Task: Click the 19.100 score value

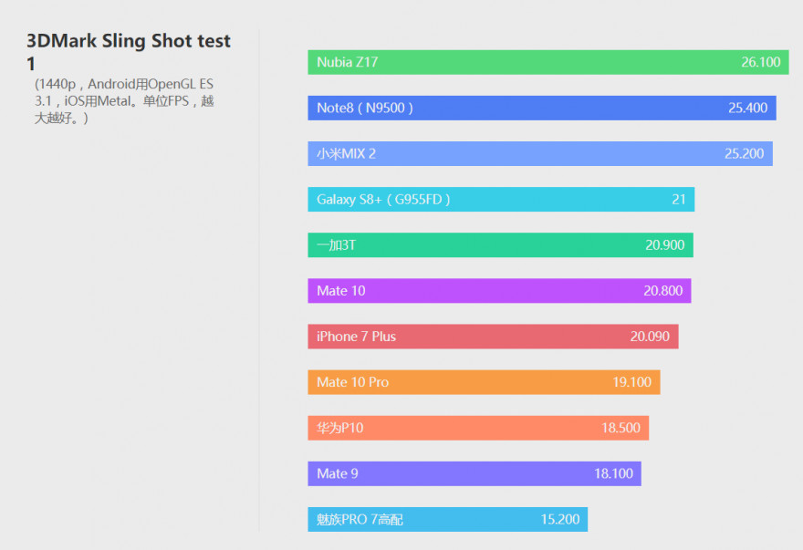Action: point(632,382)
